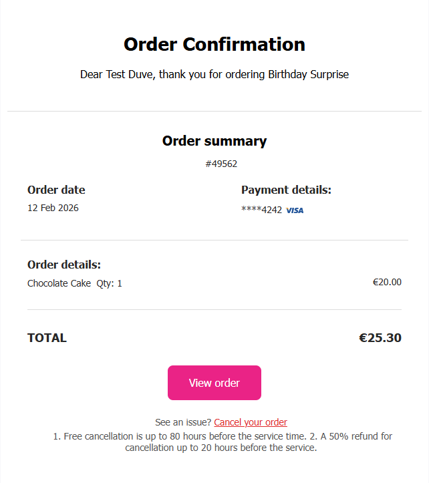Select the €20.00 item price

387,282
